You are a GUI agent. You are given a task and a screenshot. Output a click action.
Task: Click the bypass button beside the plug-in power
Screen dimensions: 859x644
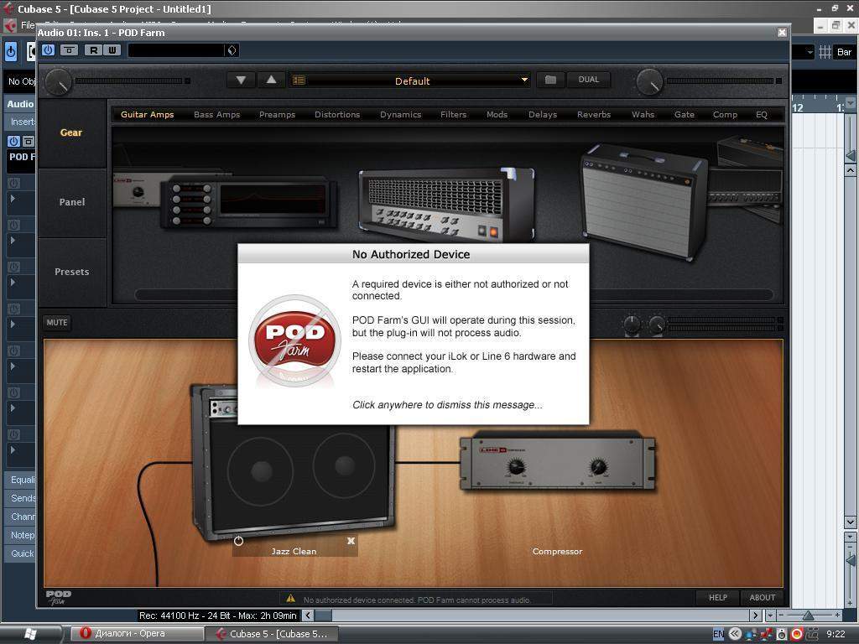point(70,50)
